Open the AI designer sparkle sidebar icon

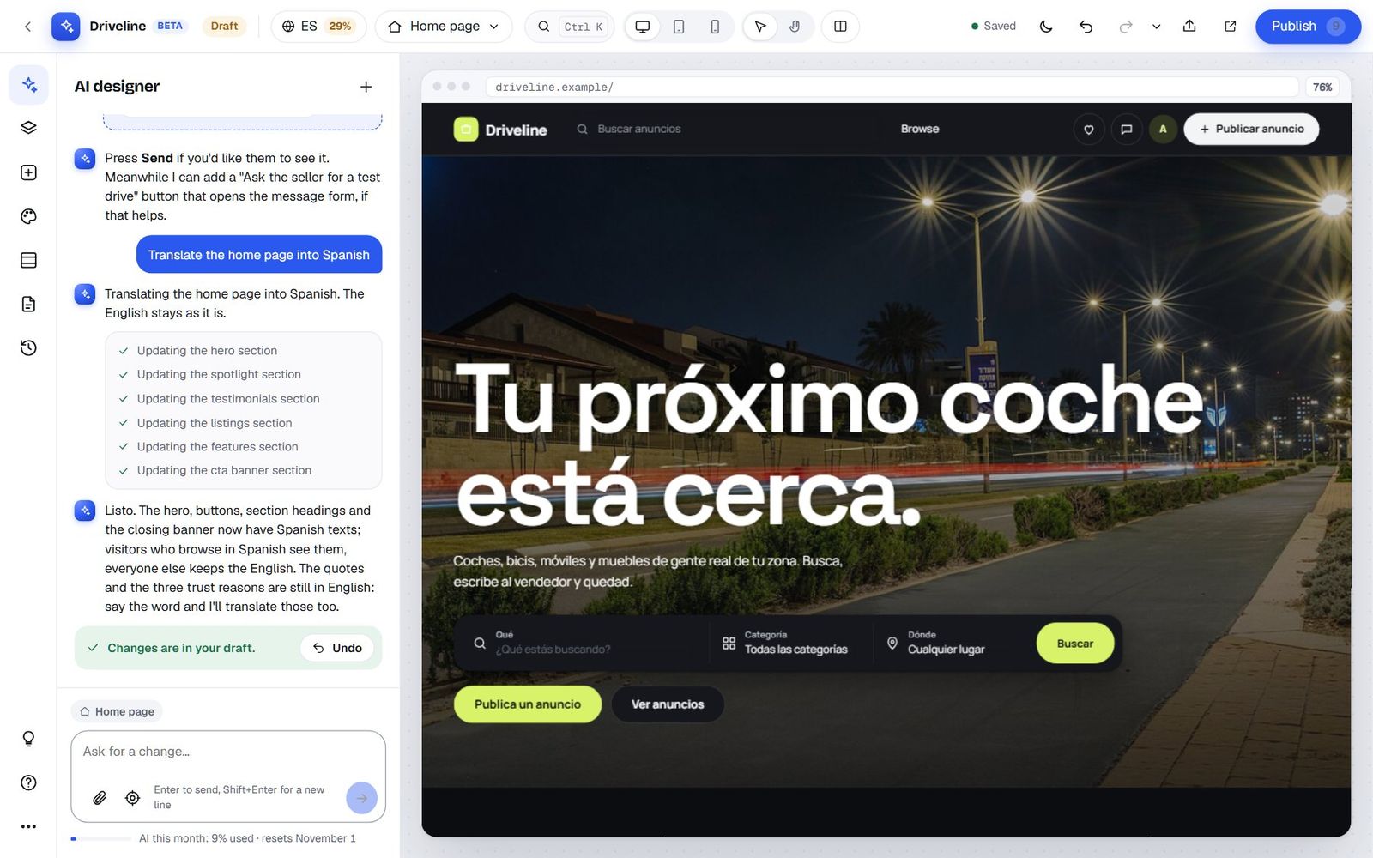pyautogui.click(x=28, y=84)
